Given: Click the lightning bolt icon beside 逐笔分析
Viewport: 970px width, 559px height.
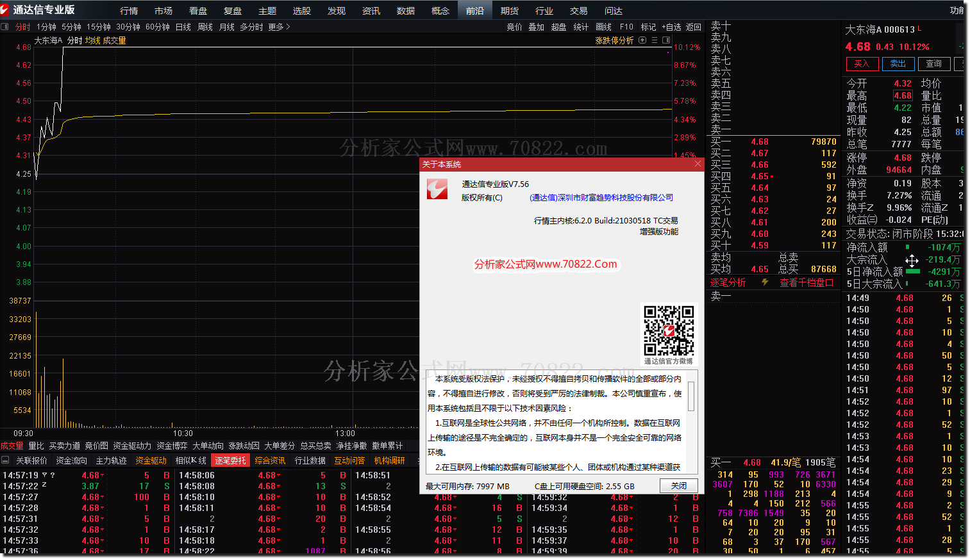Looking at the screenshot, I should click(765, 282).
